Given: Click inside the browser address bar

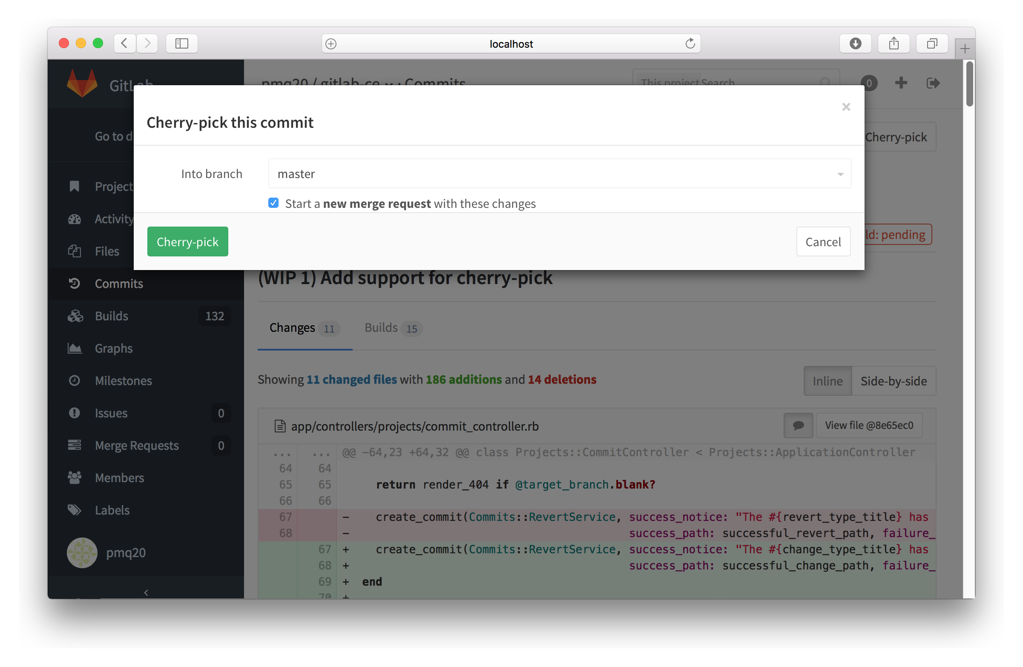Looking at the screenshot, I should (511, 43).
